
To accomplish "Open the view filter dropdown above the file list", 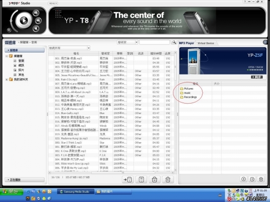I will pyautogui.click(x=89, y=48).
